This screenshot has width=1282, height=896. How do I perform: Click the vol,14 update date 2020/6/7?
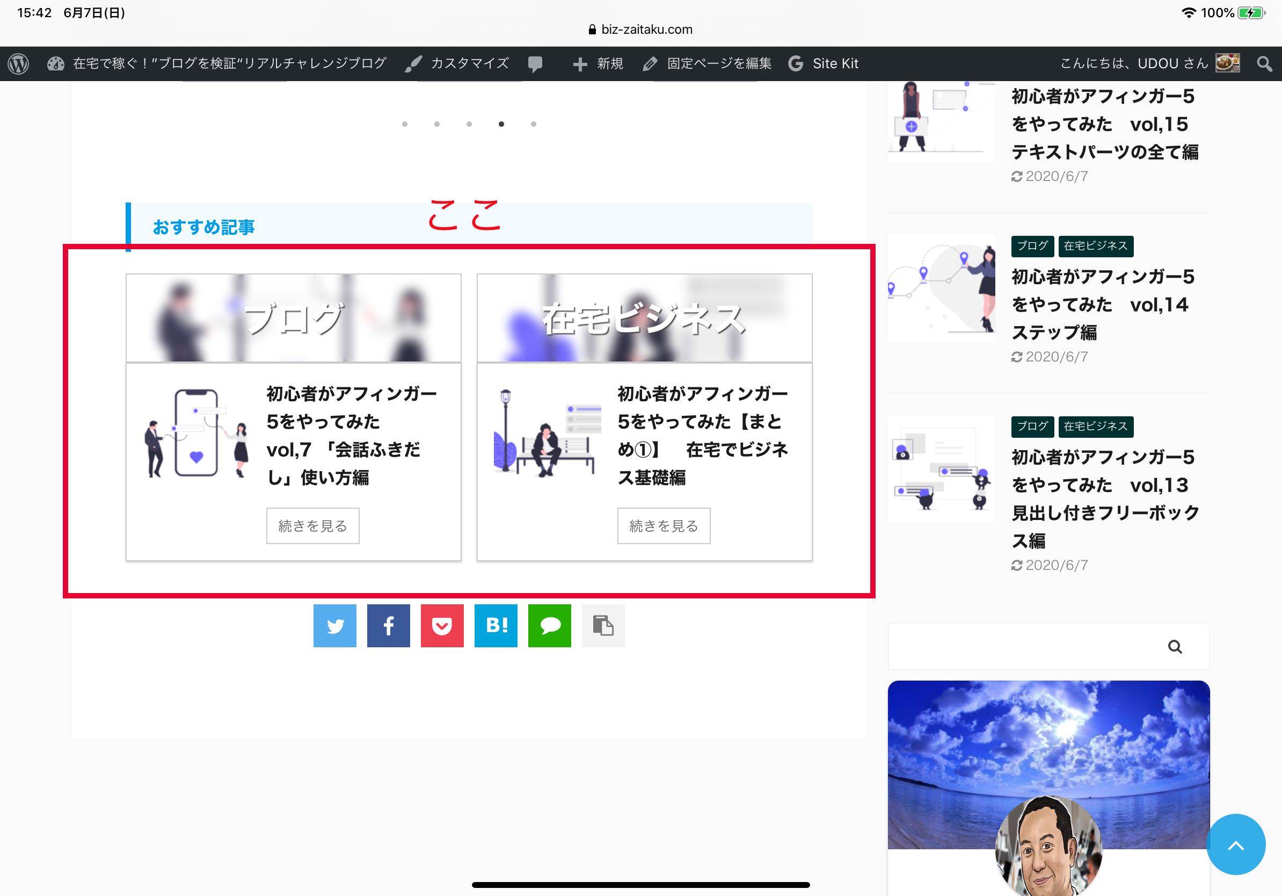pyautogui.click(x=1050, y=357)
